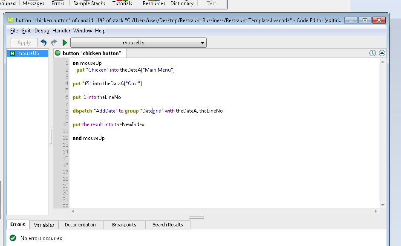Click the horizontal scrollbar right arrow
Viewport: 401px width, 246px height.
(x=375, y=211)
